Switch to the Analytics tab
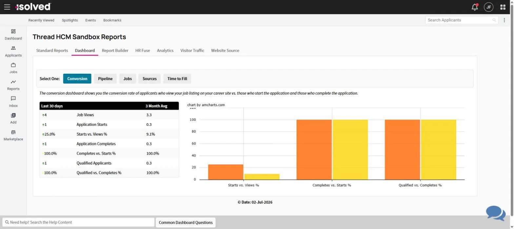 point(165,50)
